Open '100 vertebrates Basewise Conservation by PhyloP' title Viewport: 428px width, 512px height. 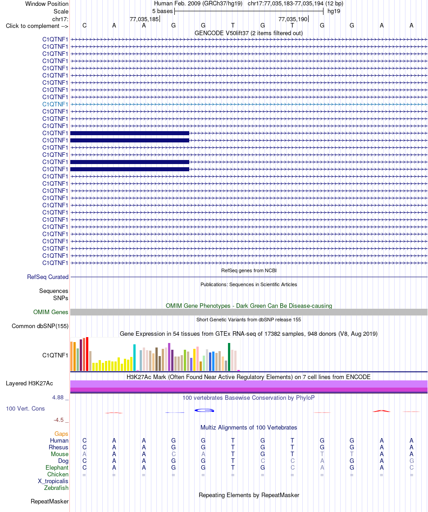[248, 398]
